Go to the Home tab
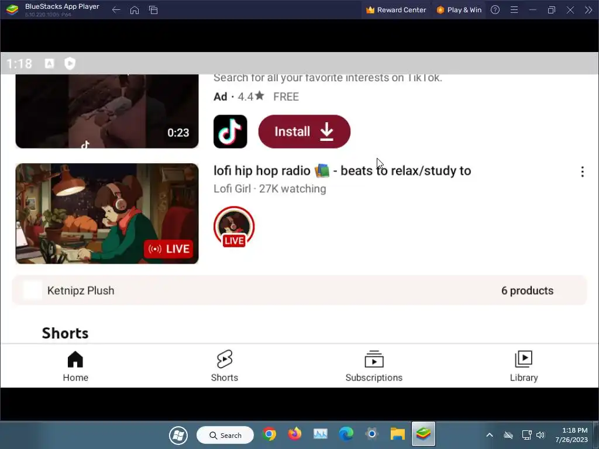Image resolution: width=599 pixels, height=449 pixels. 75,366
